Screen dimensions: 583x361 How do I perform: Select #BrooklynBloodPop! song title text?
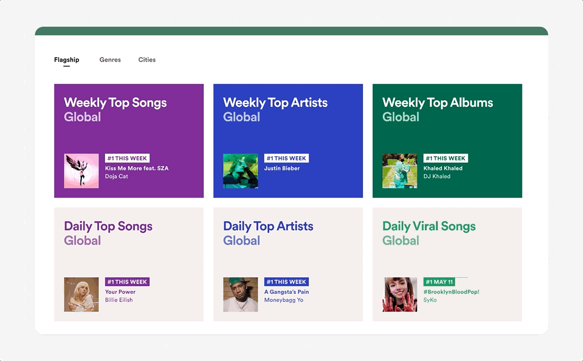coord(452,292)
